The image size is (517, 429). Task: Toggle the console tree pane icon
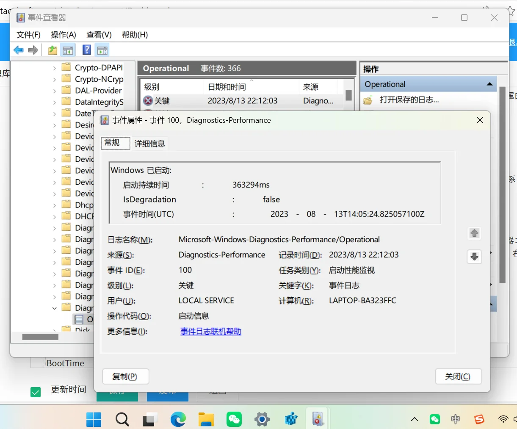tap(68, 50)
